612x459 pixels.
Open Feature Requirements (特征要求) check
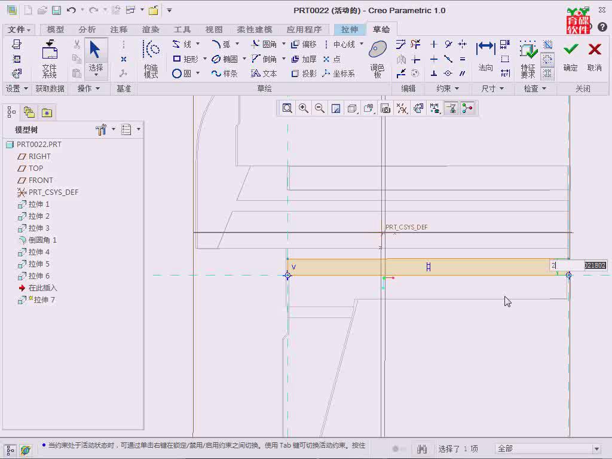pyautogui.click(x=528, y=59)
